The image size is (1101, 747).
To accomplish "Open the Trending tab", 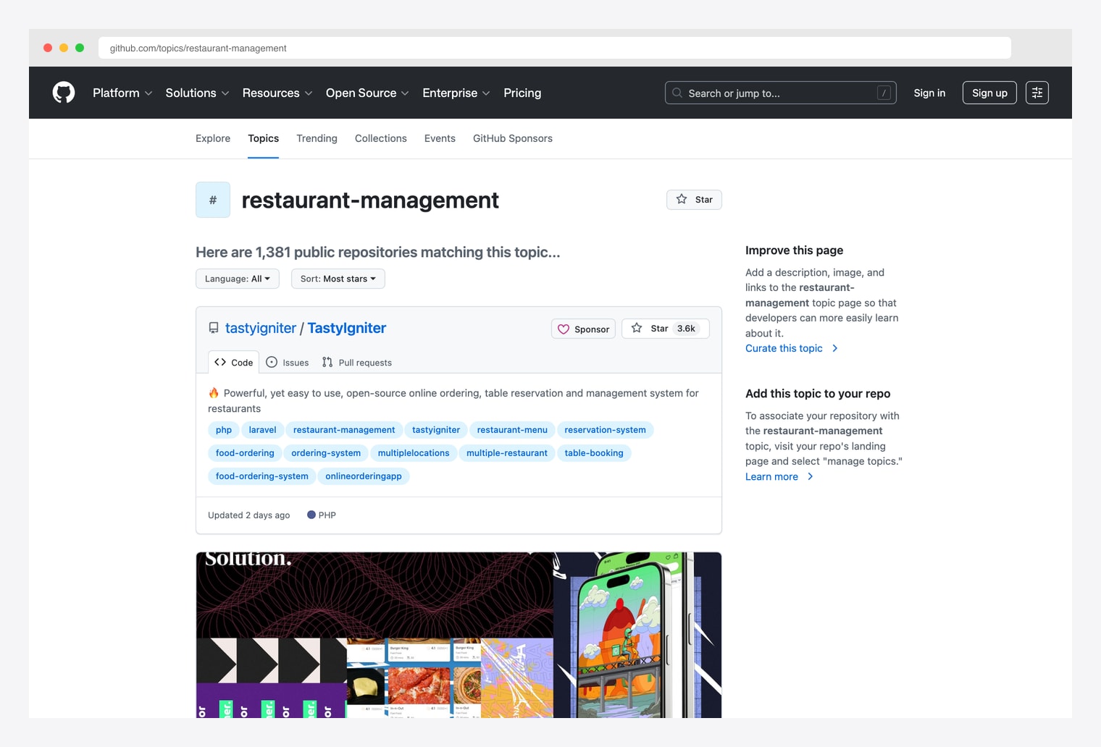I will click(x=317, y=138).
